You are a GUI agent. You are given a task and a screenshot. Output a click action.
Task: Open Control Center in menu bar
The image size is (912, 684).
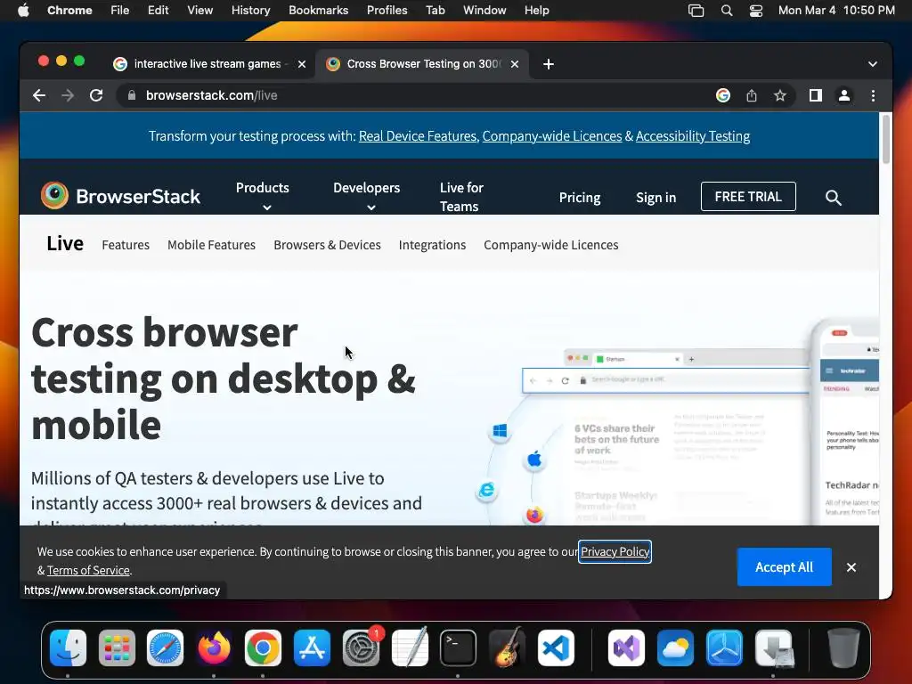pyautogui.click(x=756, y=11)
